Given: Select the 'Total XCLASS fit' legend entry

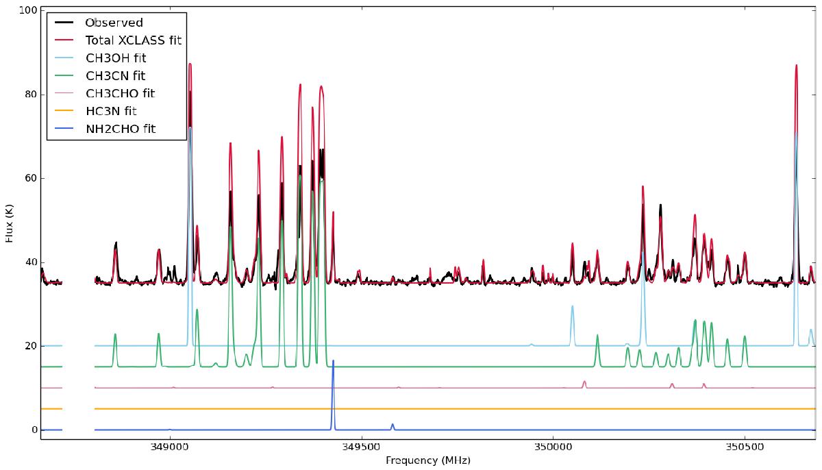Looking at the screenshot, I should click(x=132, y=40).
